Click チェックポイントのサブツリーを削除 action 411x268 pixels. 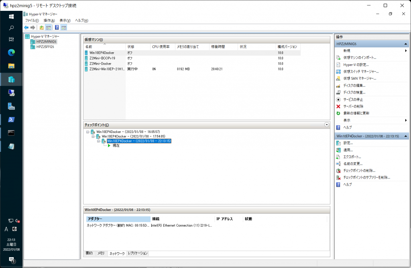tap(366, 178)
